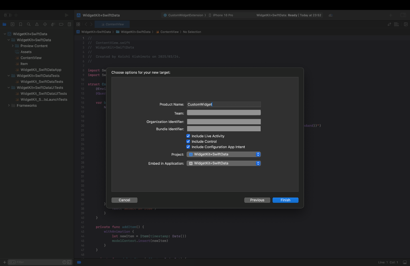Toggle the inspector sidebar
Image resolution: width=410 pixels, height=266 pixels.
click(x=403, y=15)
